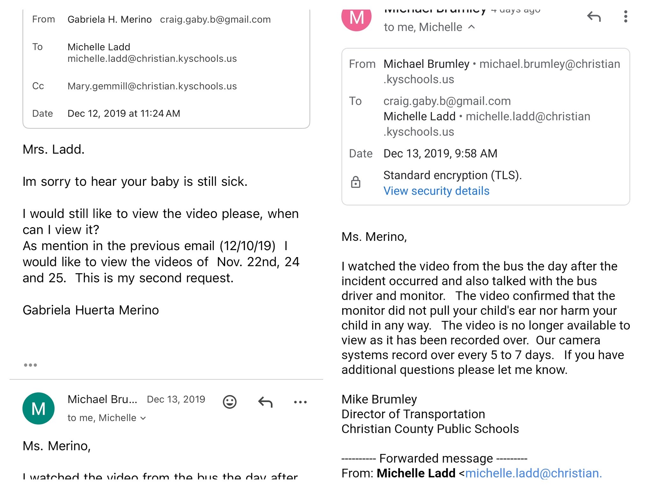Open horizontal more options on Dec 13 email

tap(300, 402)
